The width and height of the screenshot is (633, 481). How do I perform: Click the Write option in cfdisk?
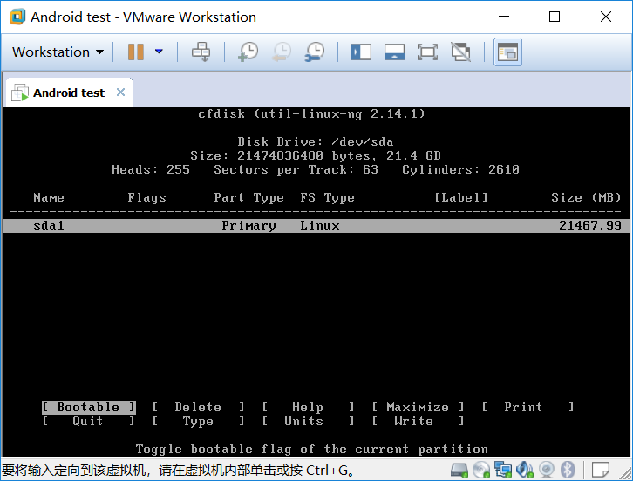[413, 421]
